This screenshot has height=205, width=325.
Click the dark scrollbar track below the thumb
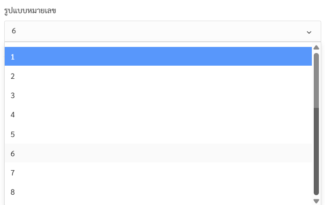point(316,151)
